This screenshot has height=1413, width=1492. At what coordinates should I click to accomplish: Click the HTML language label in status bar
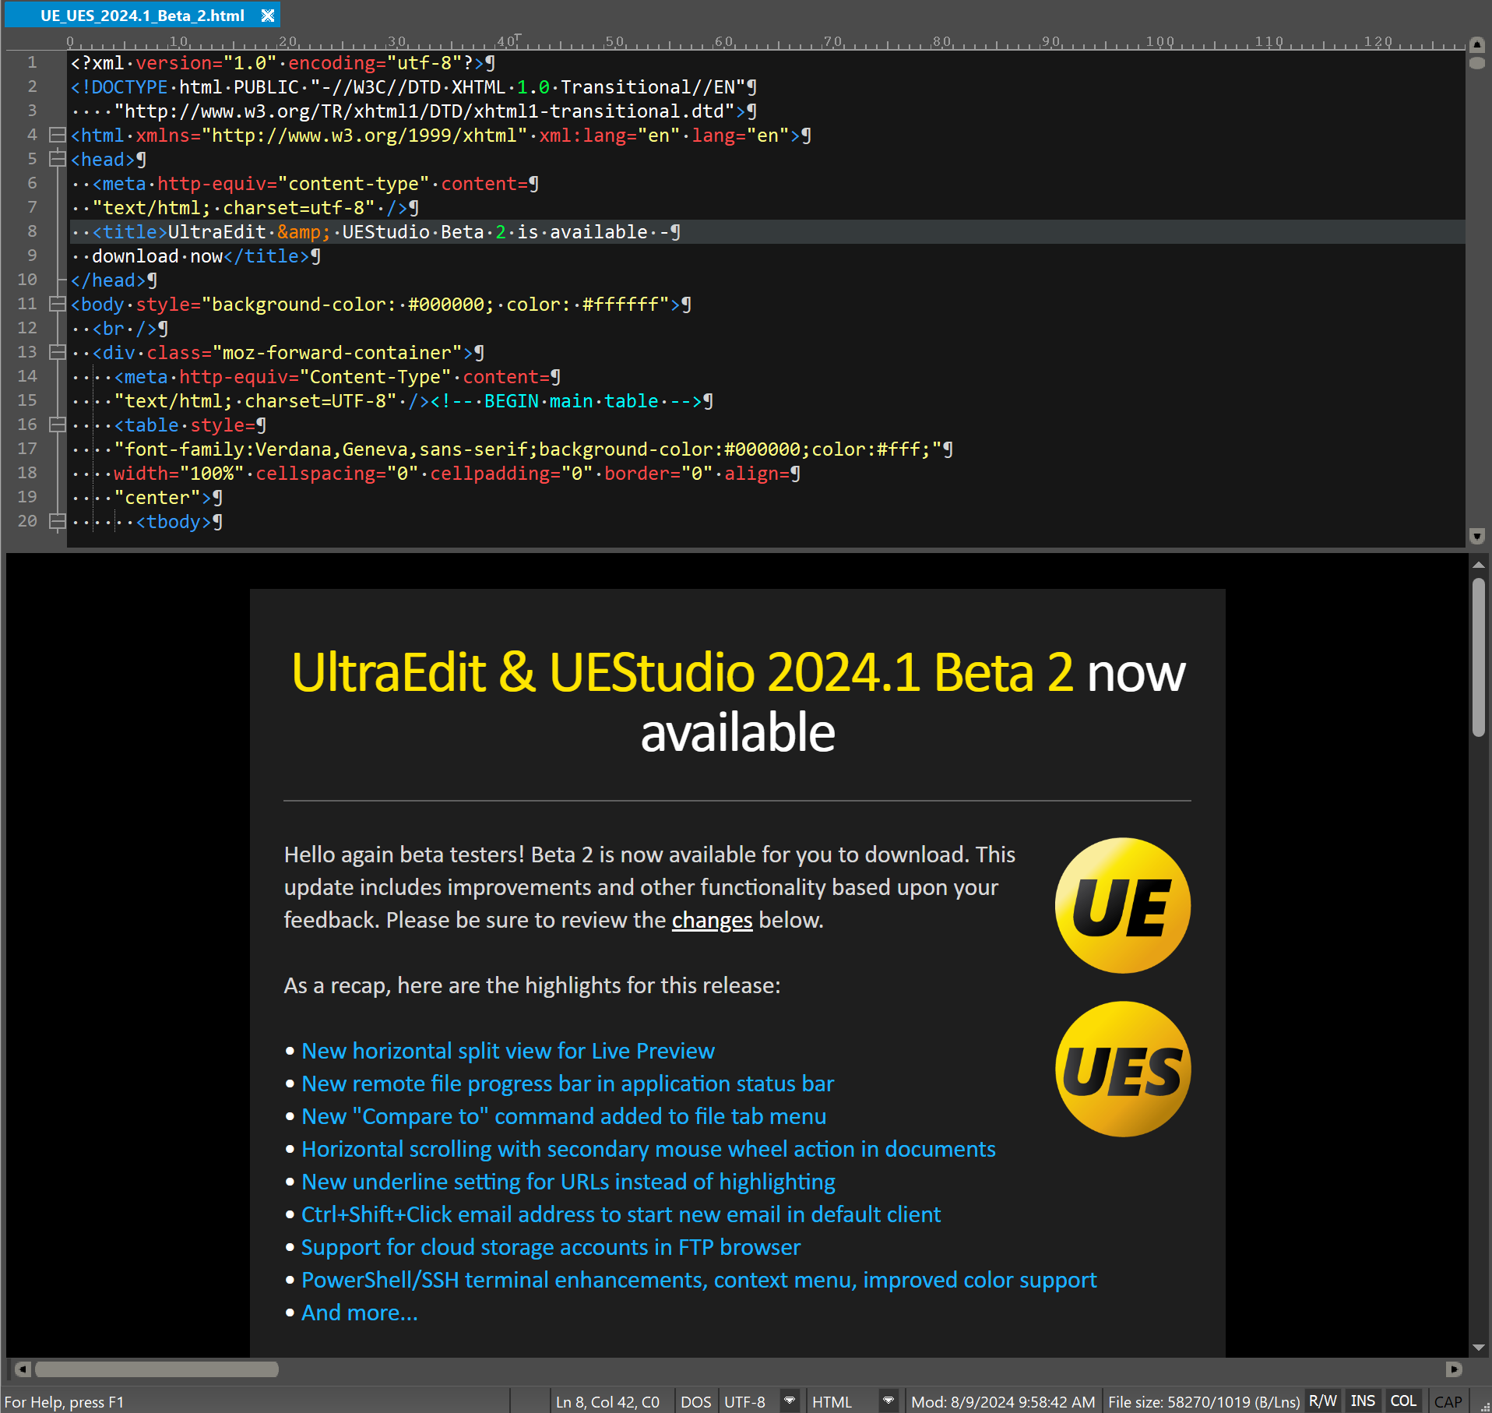click(832, 1401)
